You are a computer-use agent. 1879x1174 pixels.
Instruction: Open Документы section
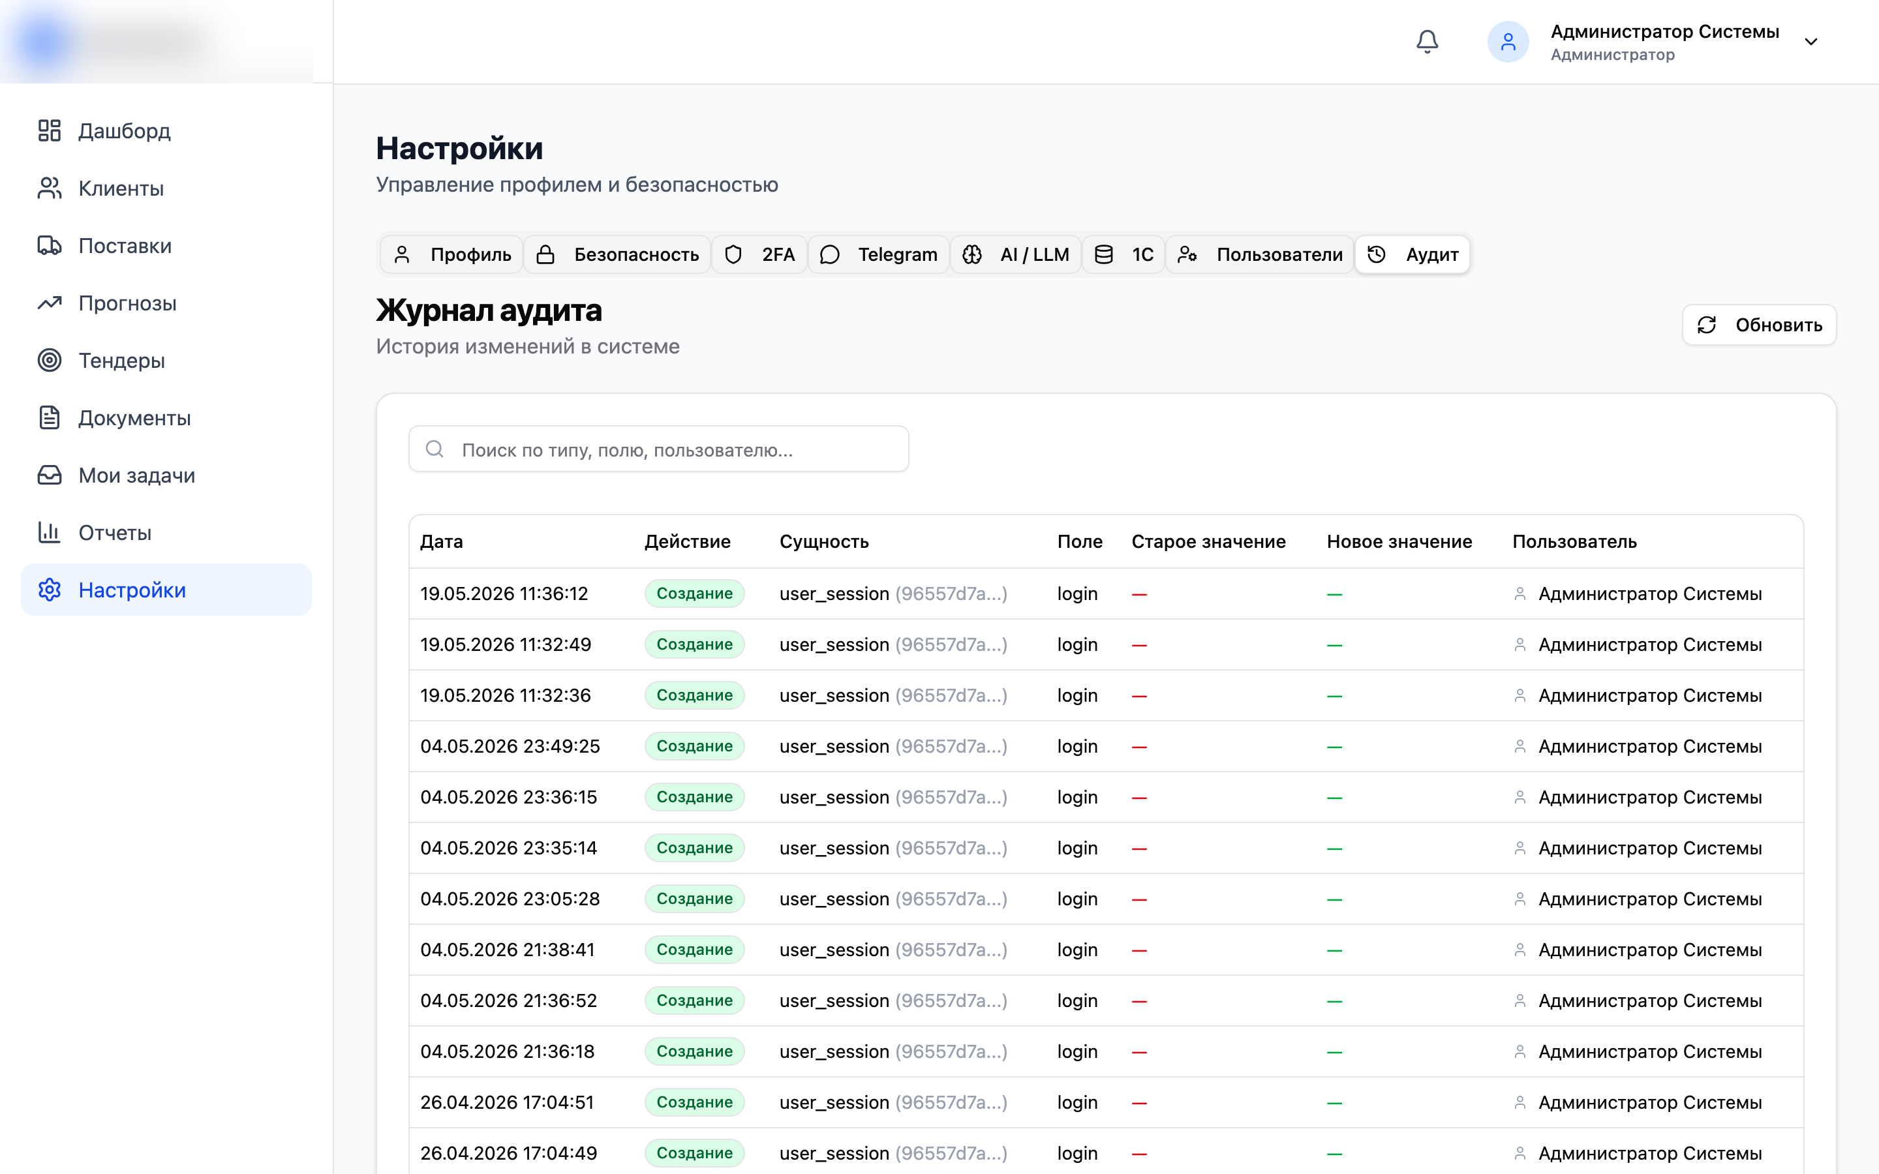point(166,417)
